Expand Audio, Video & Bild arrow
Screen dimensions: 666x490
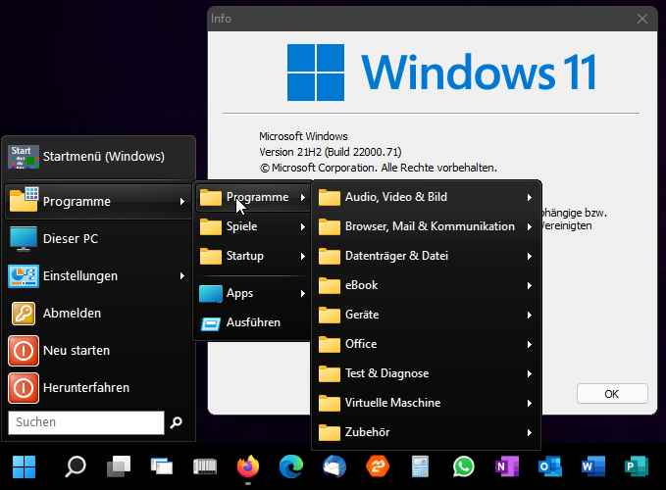pos(530,198)
